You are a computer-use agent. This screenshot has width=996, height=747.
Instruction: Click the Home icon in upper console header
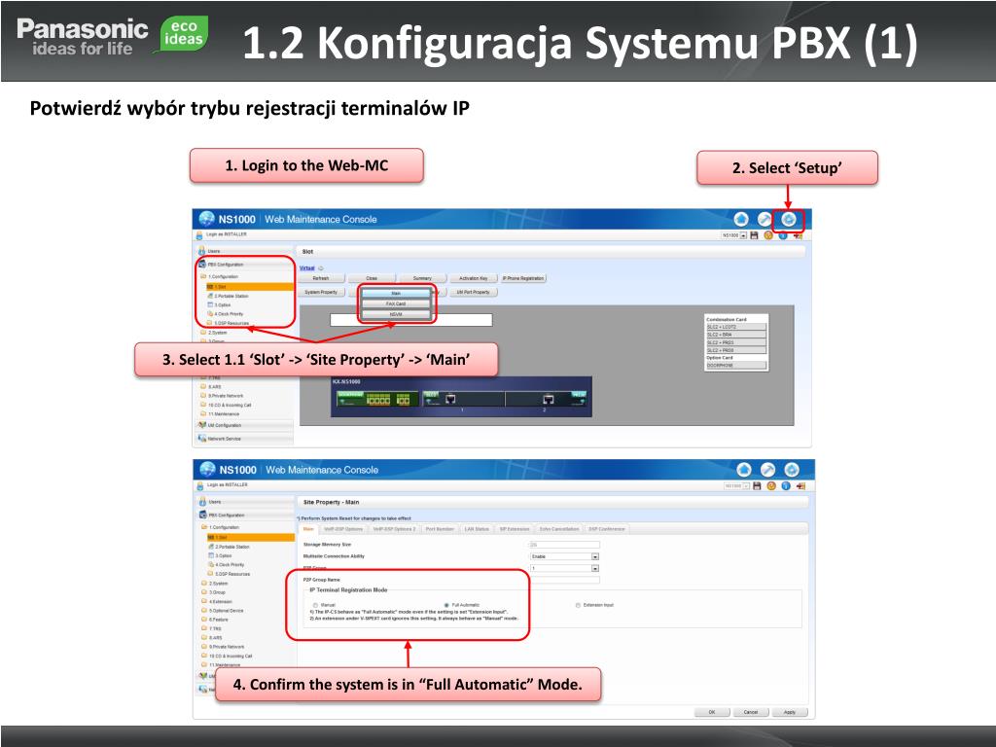pos(741,219)
